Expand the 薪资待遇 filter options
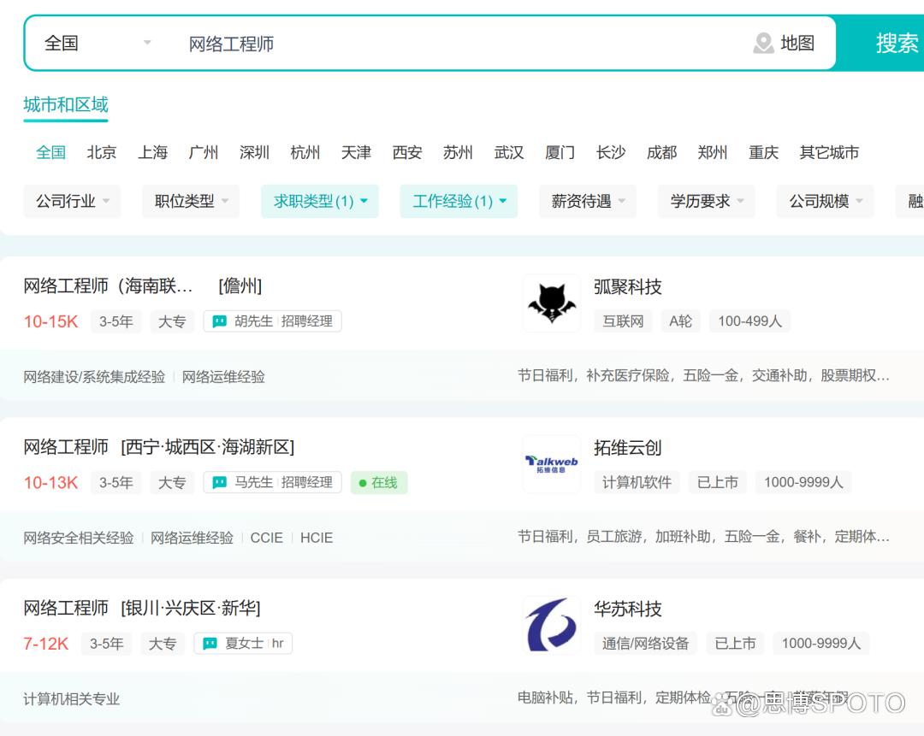Viewport: 924px width, 736px height. click(x=587, y=201)
